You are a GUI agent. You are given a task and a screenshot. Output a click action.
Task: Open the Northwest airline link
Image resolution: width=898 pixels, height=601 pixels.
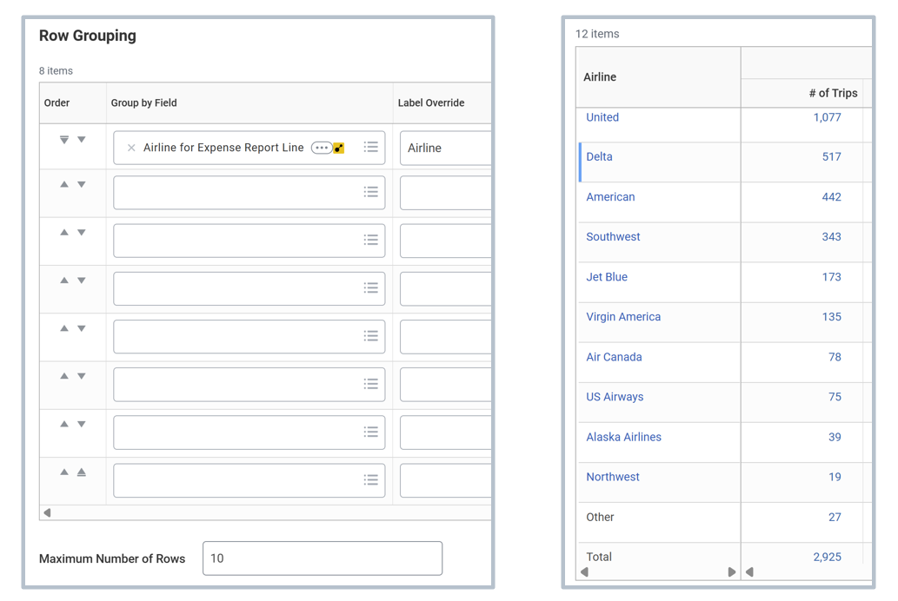[613, 477]
